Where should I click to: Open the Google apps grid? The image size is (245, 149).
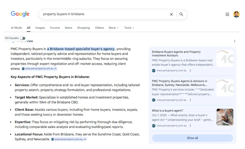(227, 15)
